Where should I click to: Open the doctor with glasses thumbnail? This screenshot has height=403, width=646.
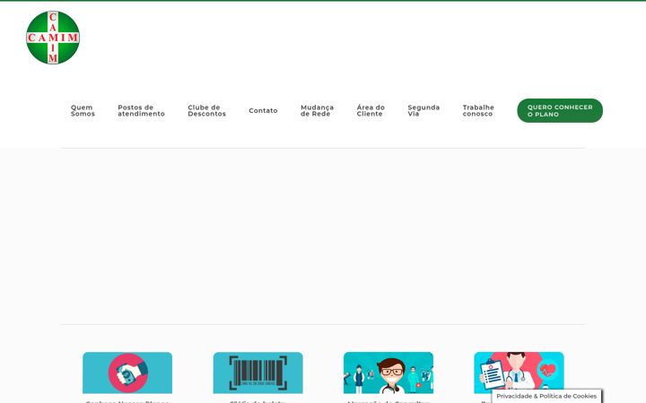click(x=388, y=373)
